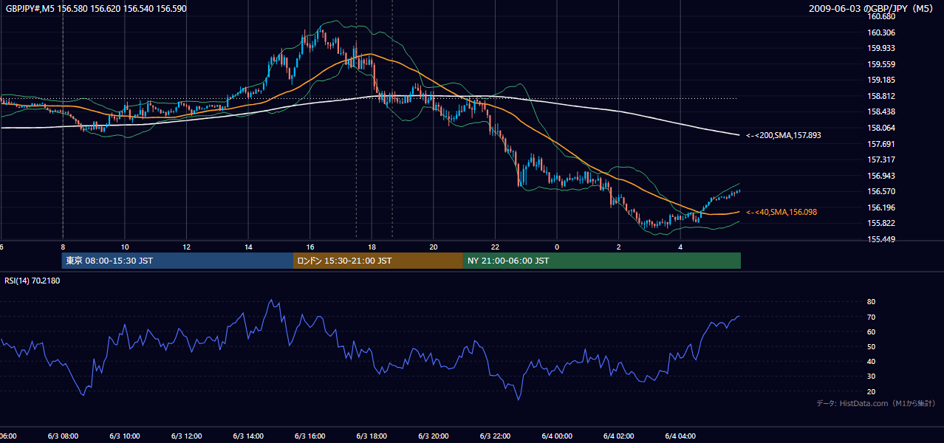The width and height of the screenshot is (944, 443).
Task: Click the RSI 20 level label
Action: tap(871, 391)
